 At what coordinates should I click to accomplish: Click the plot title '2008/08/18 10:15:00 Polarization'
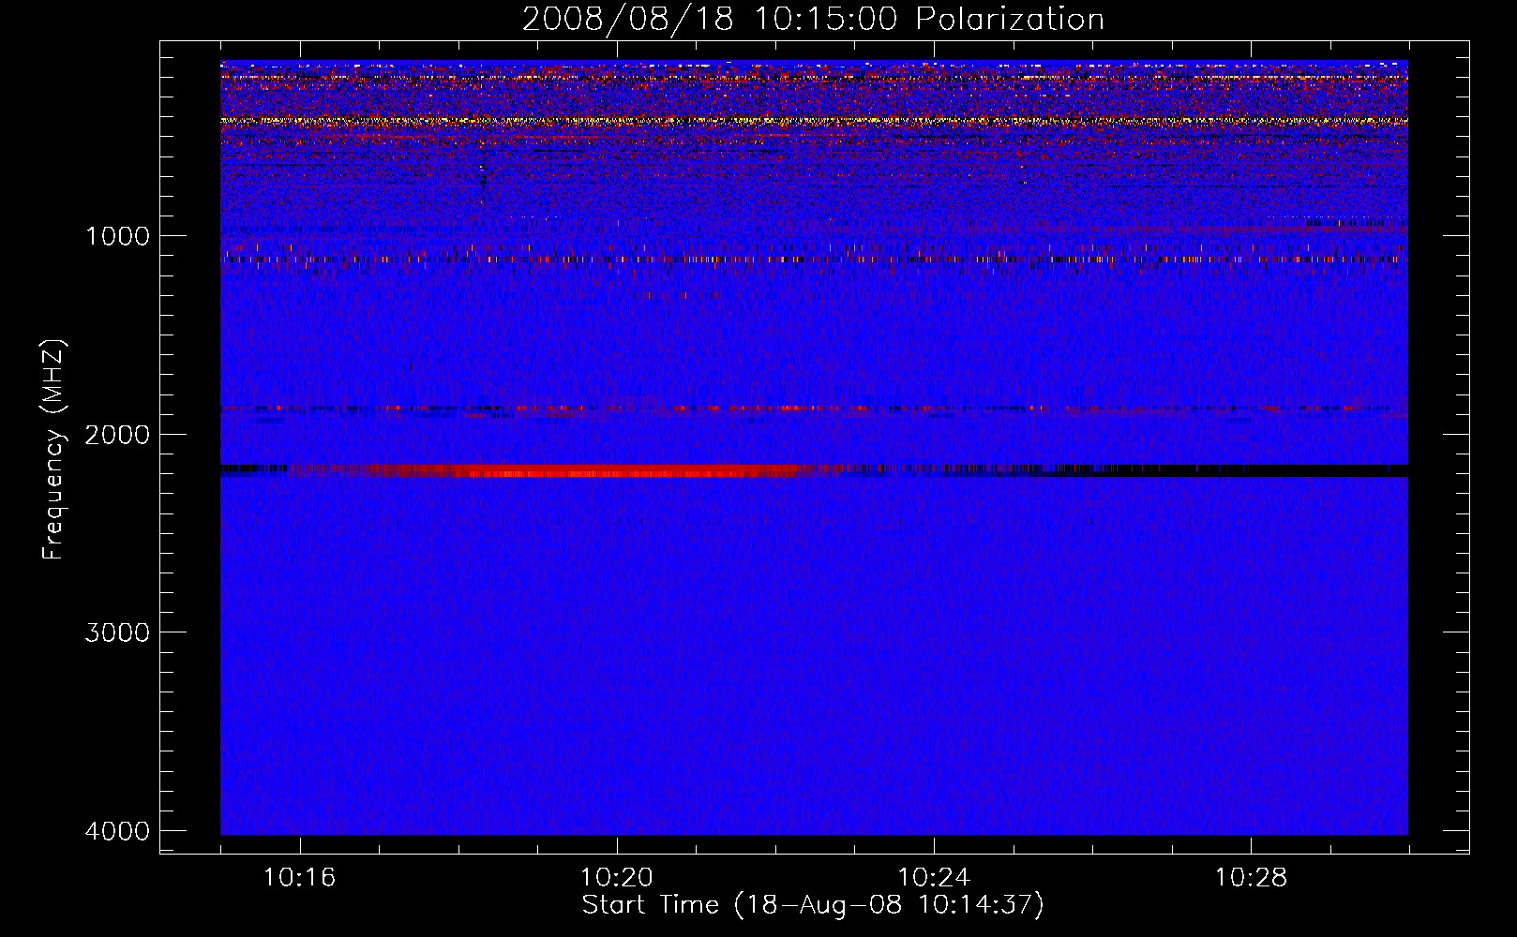[x=813, y=19]
